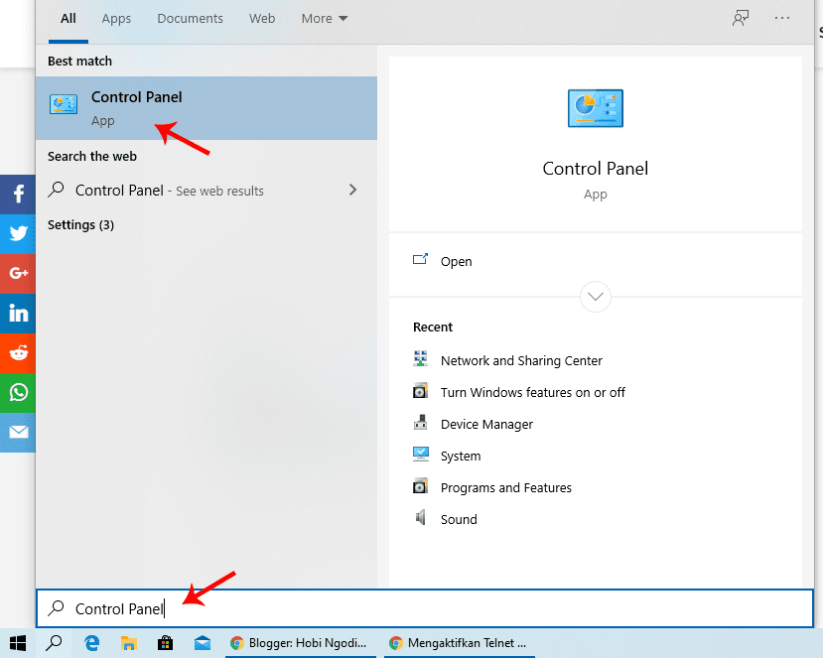Click into the Control Panel search field
The image size is (823, 658).
(425, 608)
